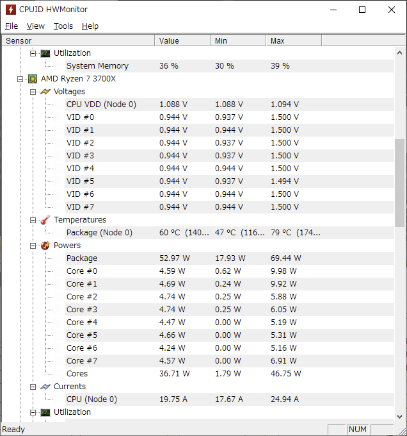Click the Value column header
Viewport: 407px width, 436px height.
182,40
